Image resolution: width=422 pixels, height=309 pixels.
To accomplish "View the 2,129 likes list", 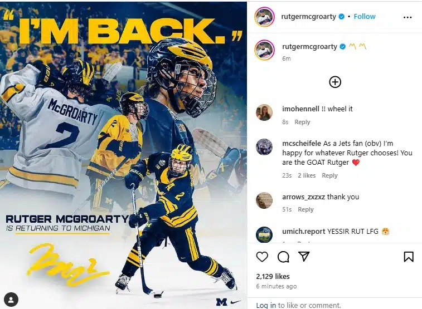I will (273, 276).
